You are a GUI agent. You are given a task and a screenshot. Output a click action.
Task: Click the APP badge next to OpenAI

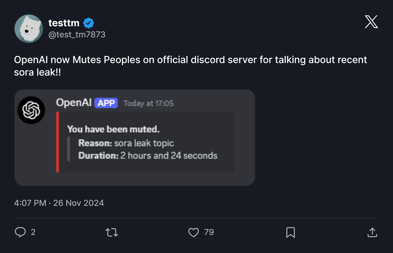[x=106, y=103]
